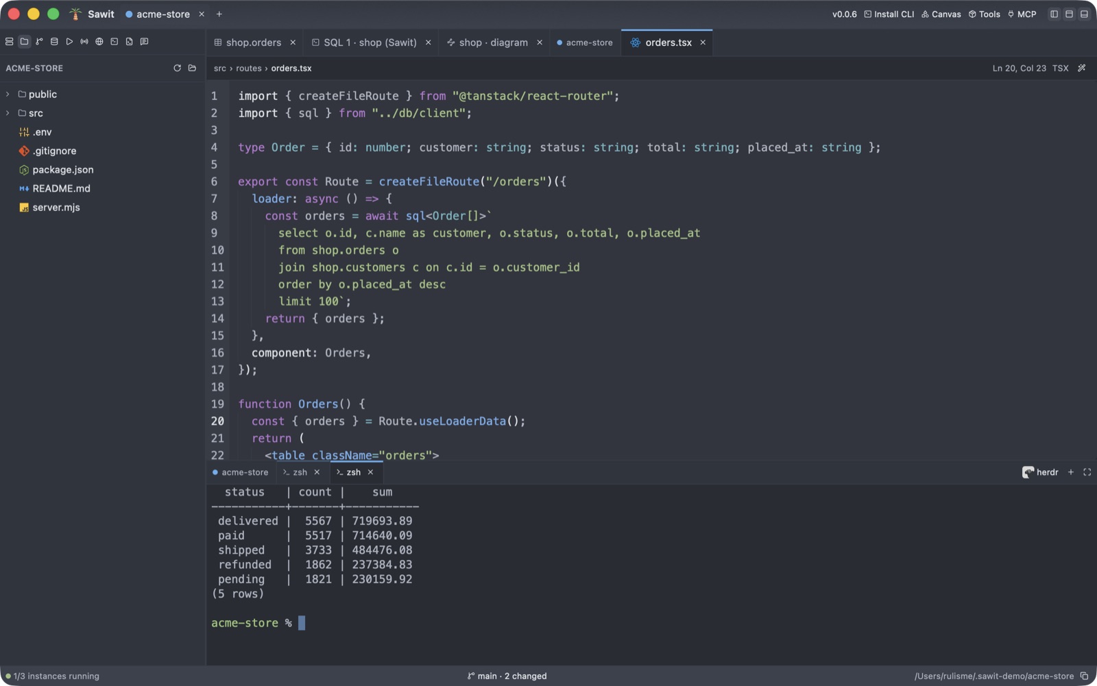Open the Tools menu button

tap(984, 14)
